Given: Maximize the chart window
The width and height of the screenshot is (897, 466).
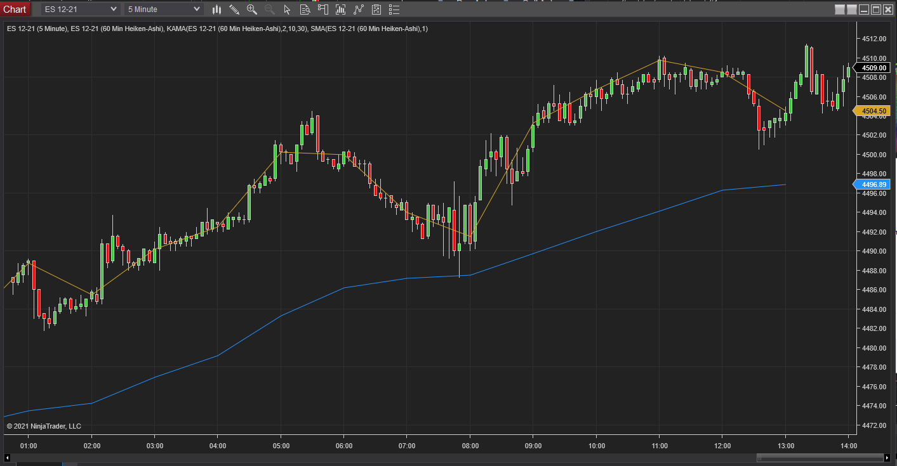Looking at the screenshot, I should [x=876, y=10].
